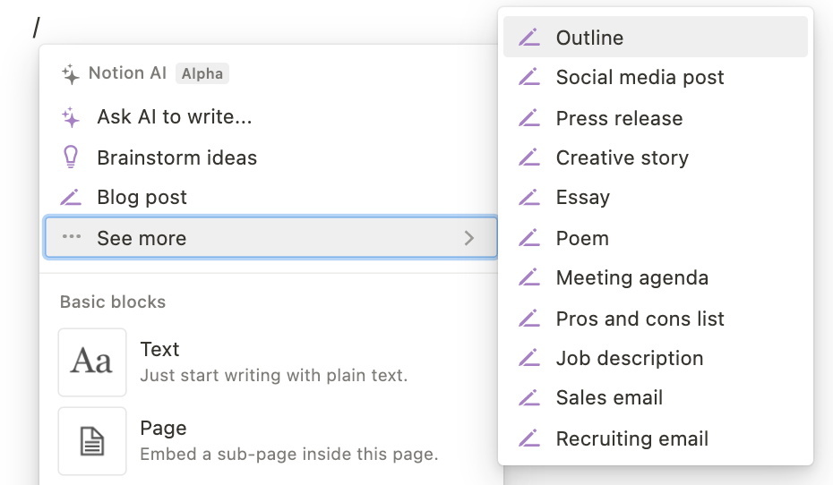Image resolution: width=833 pixels, height=485 pixels.
Task: Click the pencil icon beside Meeting agenda
Action: coord(529,277)
